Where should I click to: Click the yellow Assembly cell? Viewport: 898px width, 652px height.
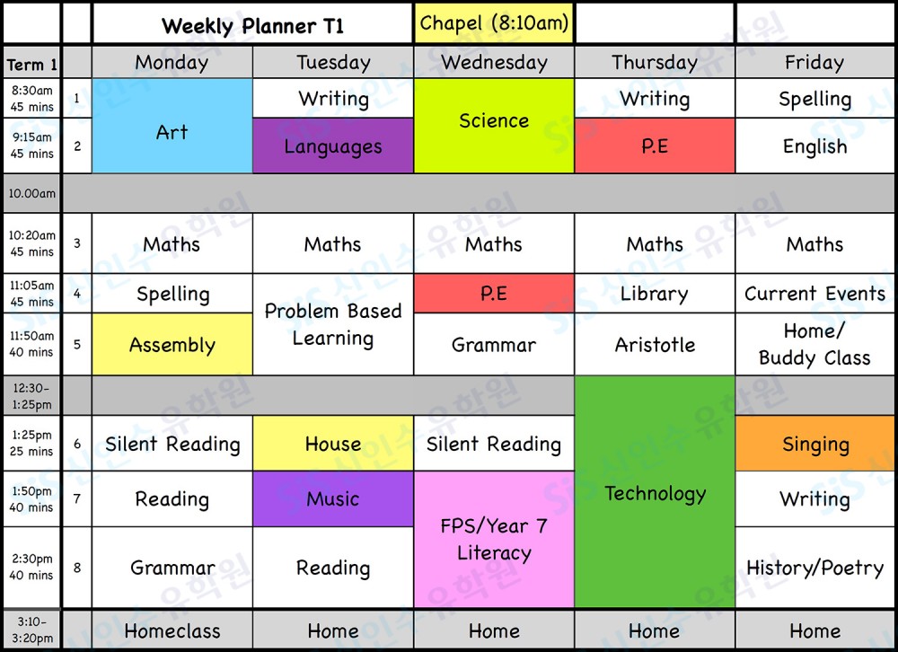click(172, 344)
